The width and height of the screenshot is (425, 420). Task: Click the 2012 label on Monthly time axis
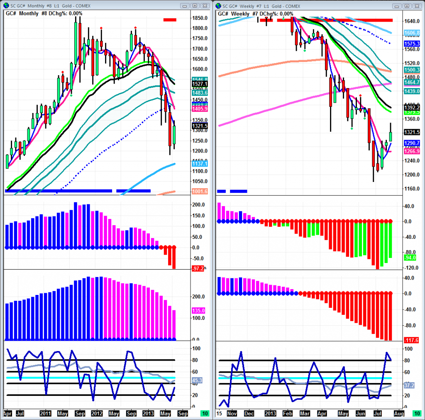pos(97,414)
